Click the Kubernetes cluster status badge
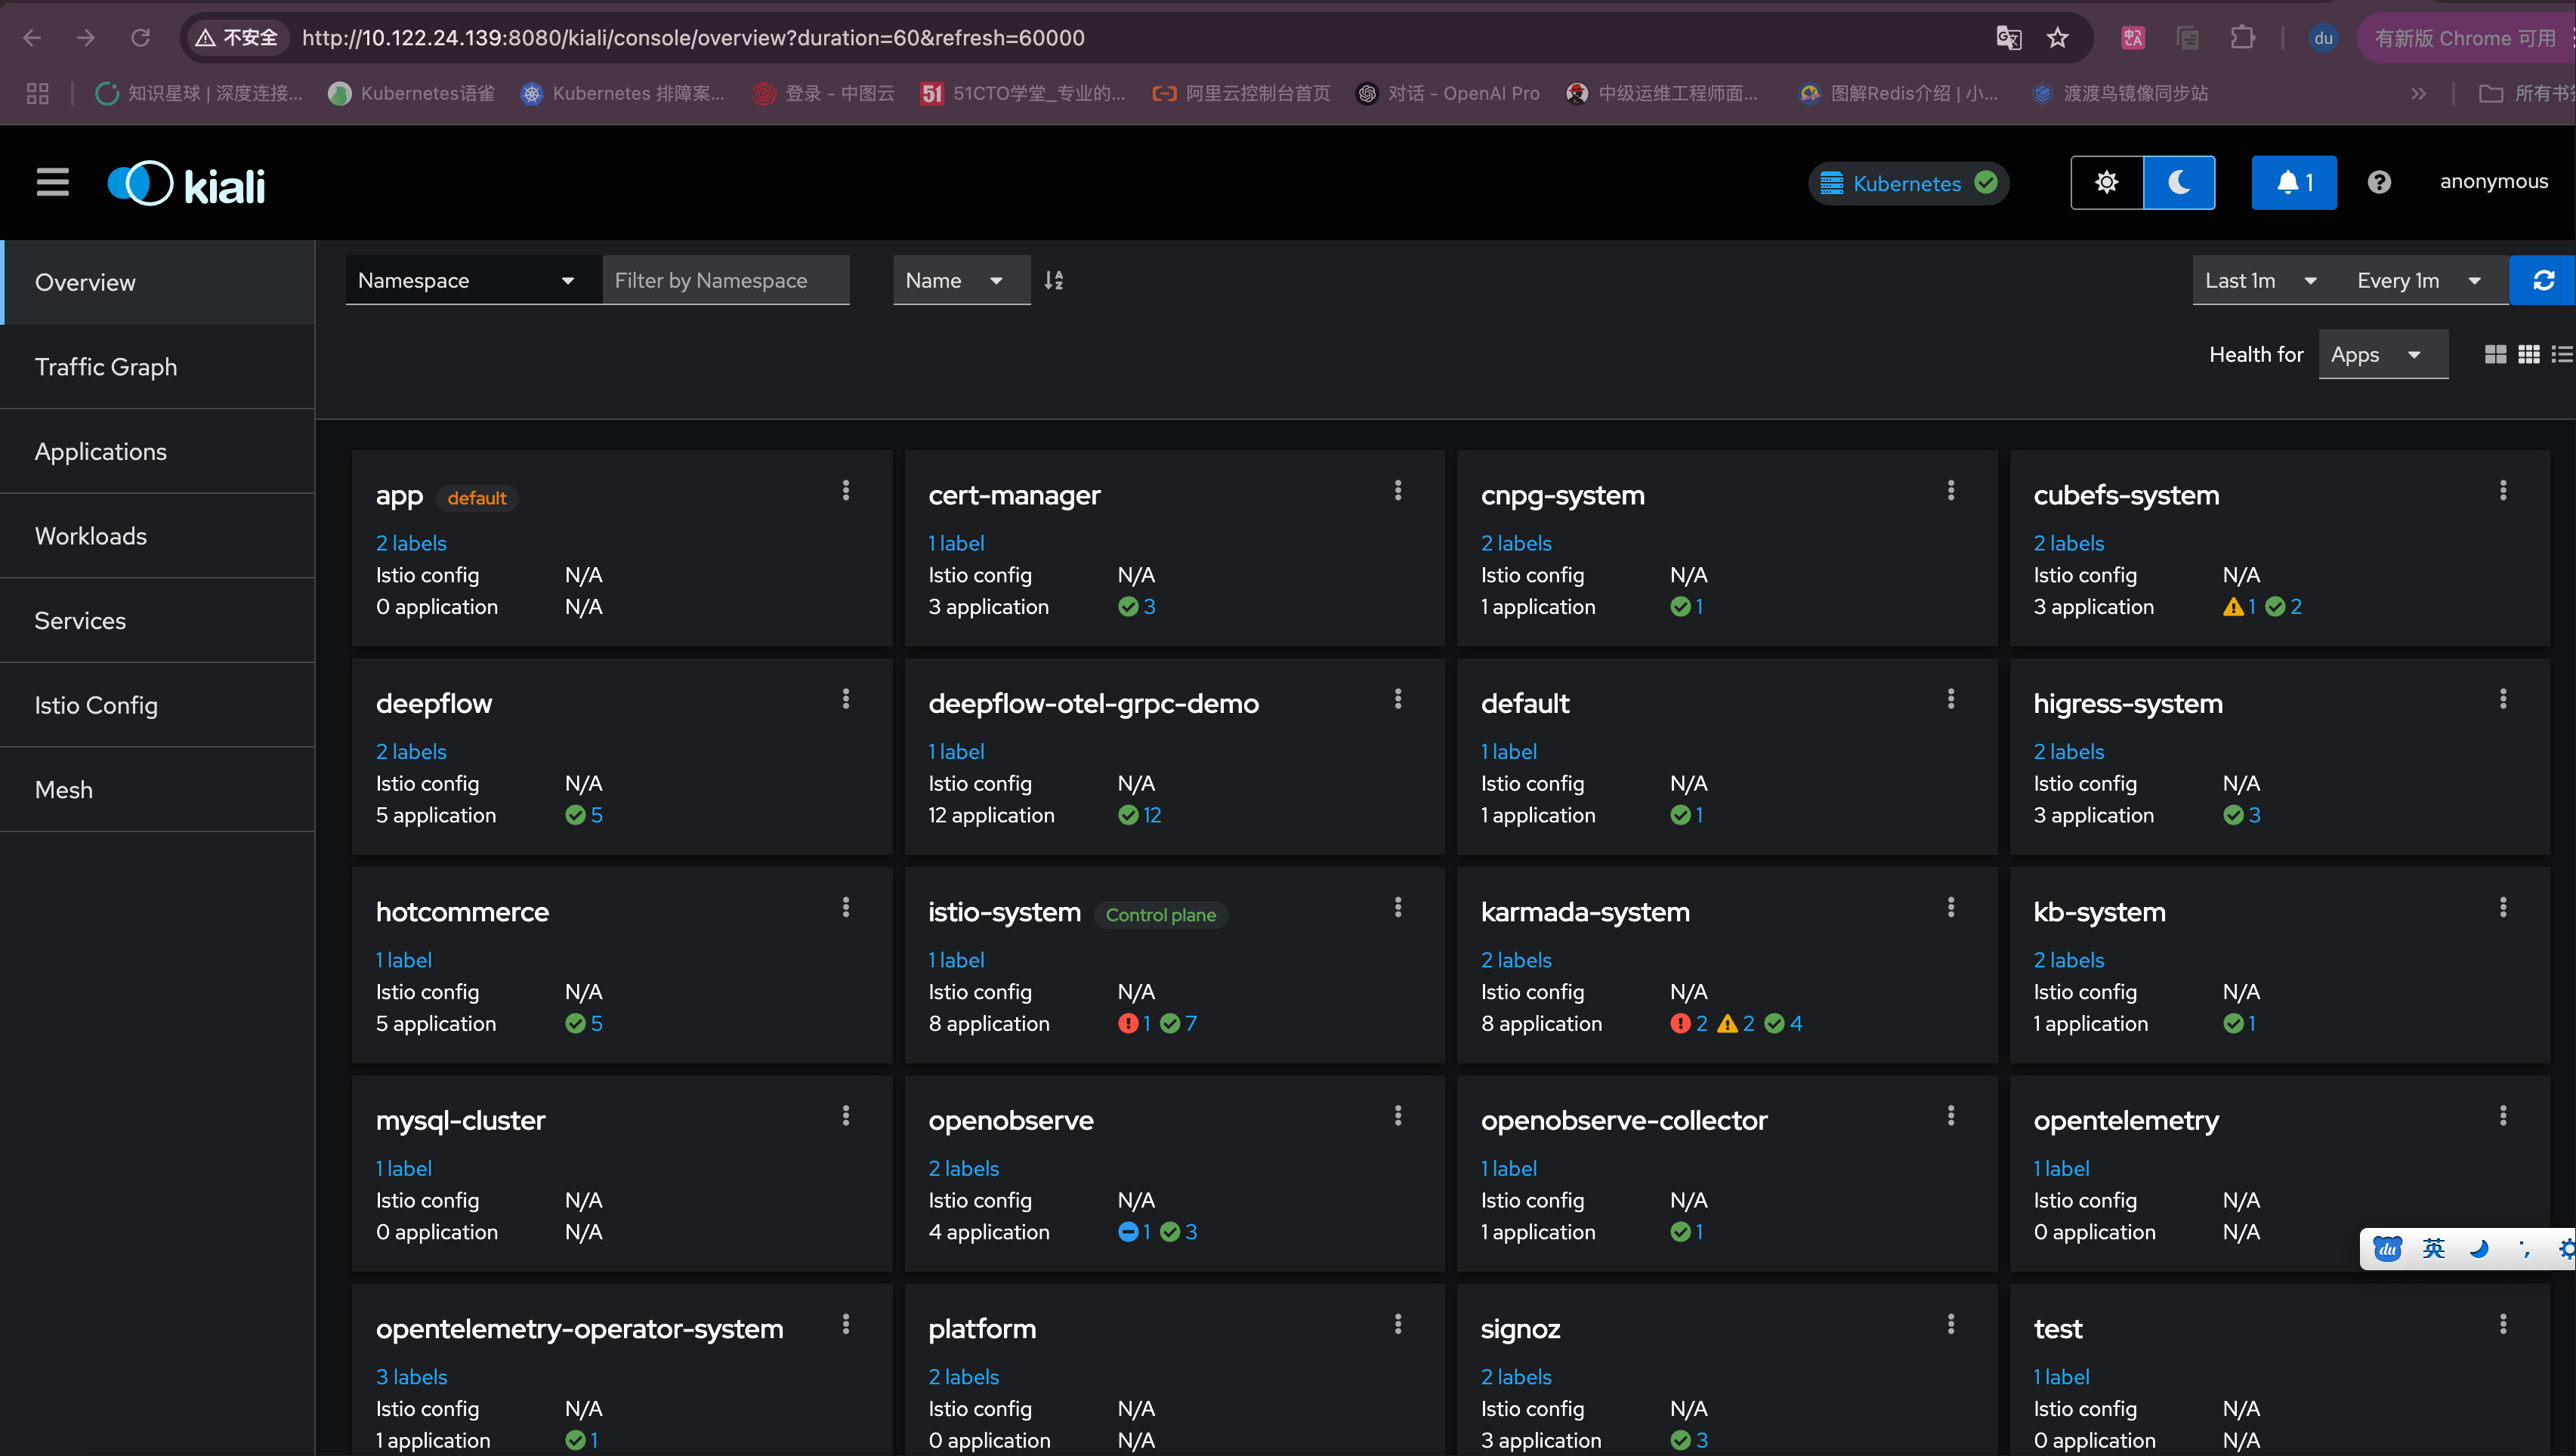Screen dimensions: 2576x1456 tap(1908, 183)
